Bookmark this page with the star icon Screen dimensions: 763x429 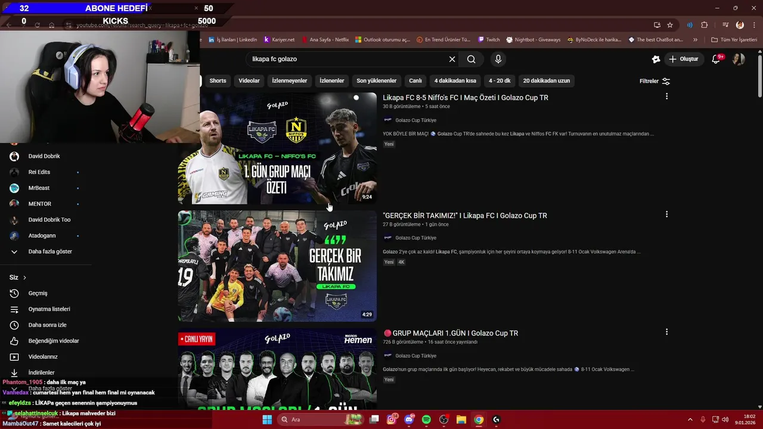click(670, 25)
